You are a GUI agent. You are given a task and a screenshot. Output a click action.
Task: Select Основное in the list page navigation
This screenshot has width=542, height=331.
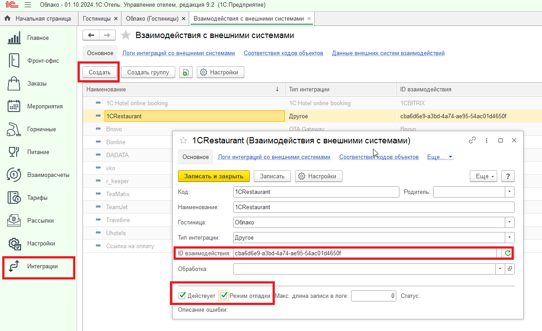click(x=100, y=53)
